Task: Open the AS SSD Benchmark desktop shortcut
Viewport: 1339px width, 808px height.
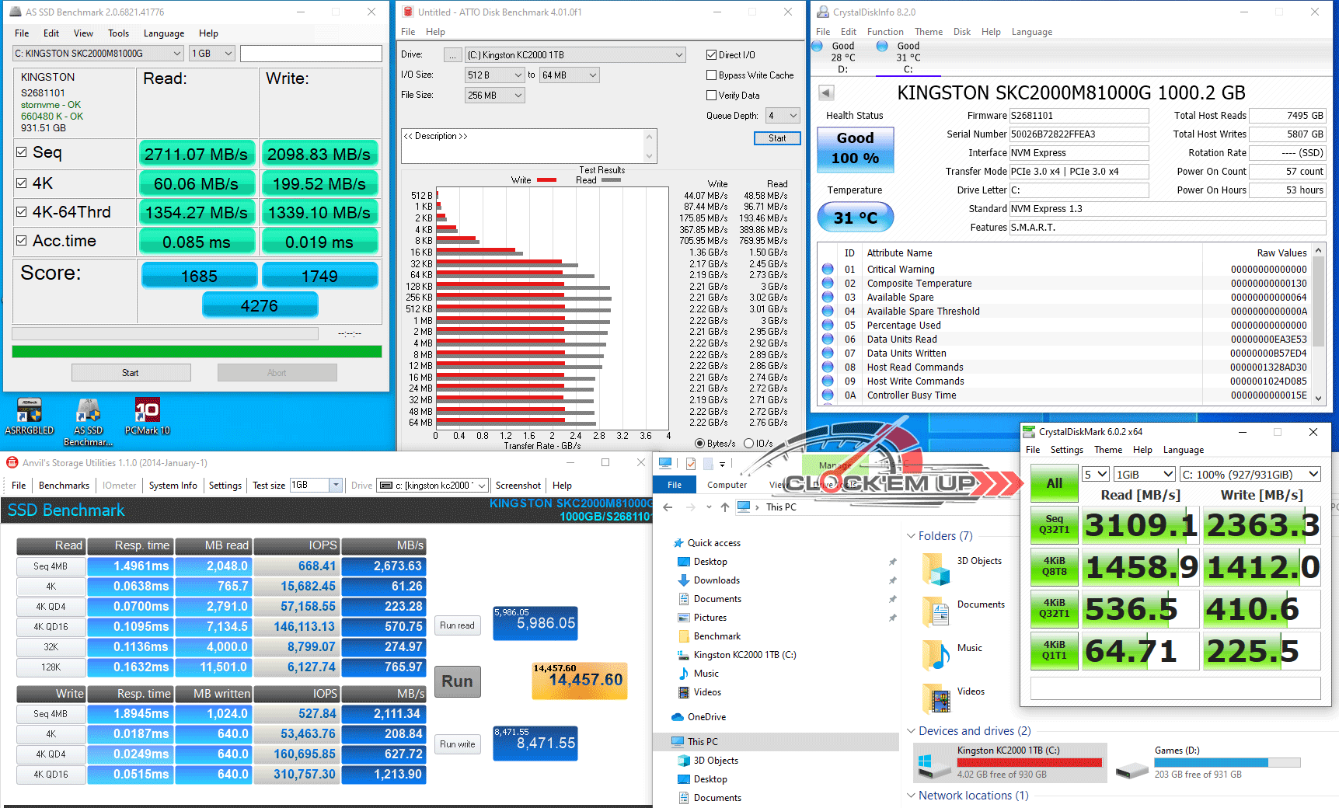Action: point(88,412)
